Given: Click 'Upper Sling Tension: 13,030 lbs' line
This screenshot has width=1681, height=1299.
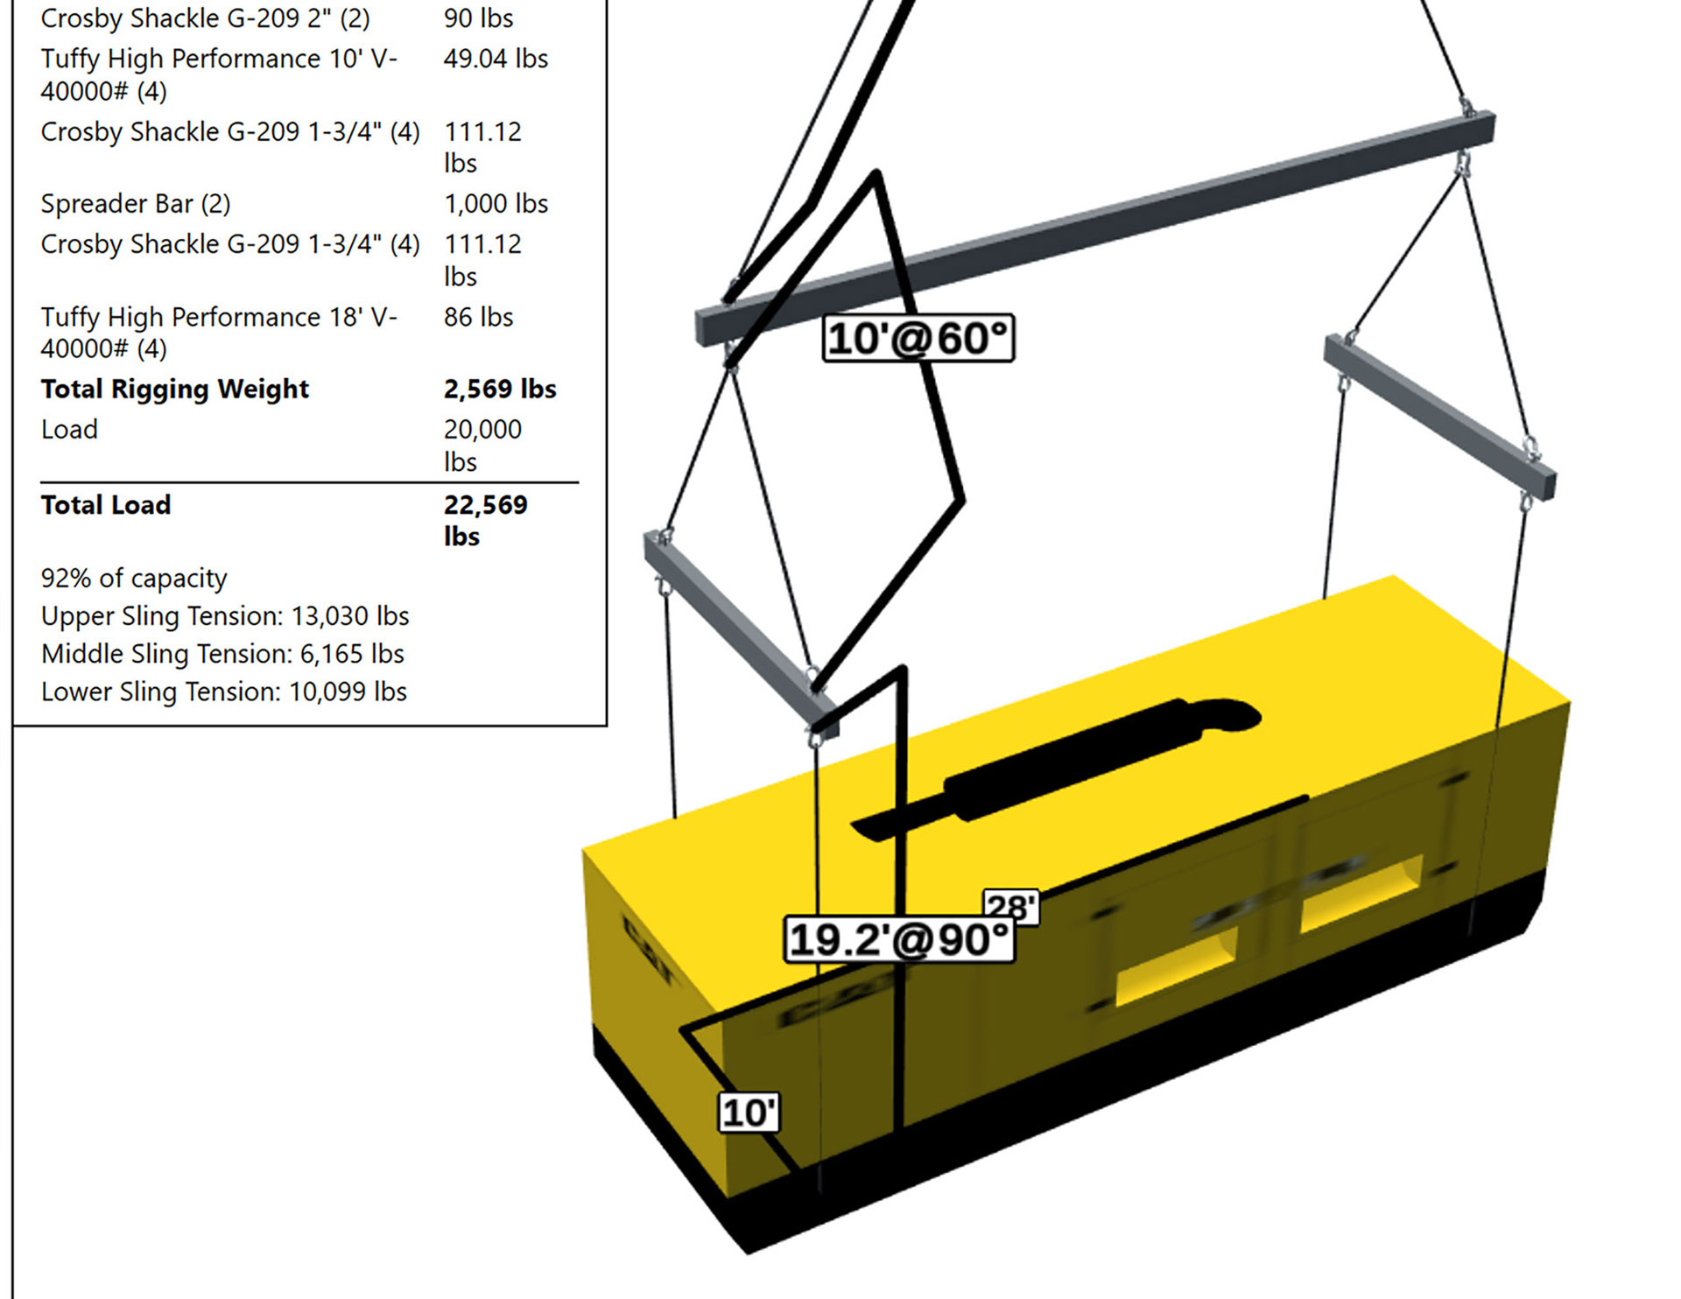Looking at the screenshot, I should [x=224, y=616].
